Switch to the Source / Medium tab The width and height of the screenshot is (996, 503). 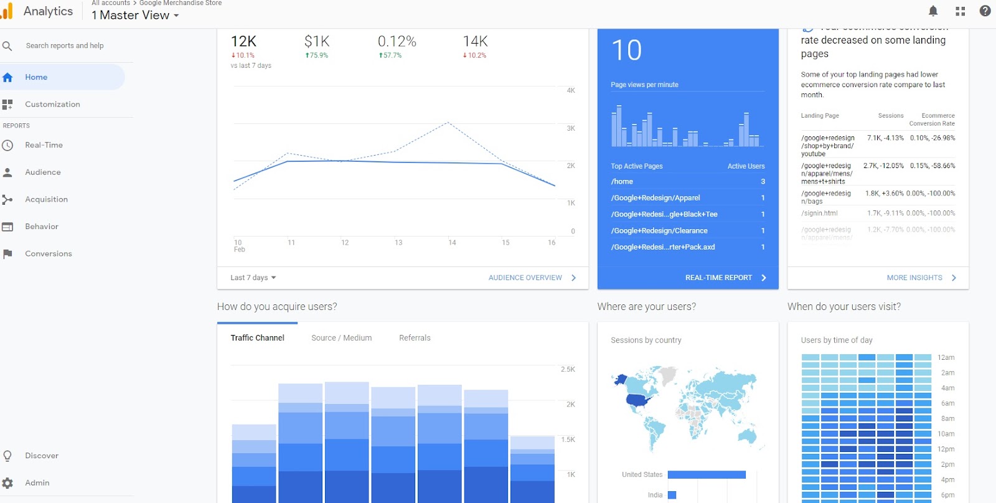point(341,338)
